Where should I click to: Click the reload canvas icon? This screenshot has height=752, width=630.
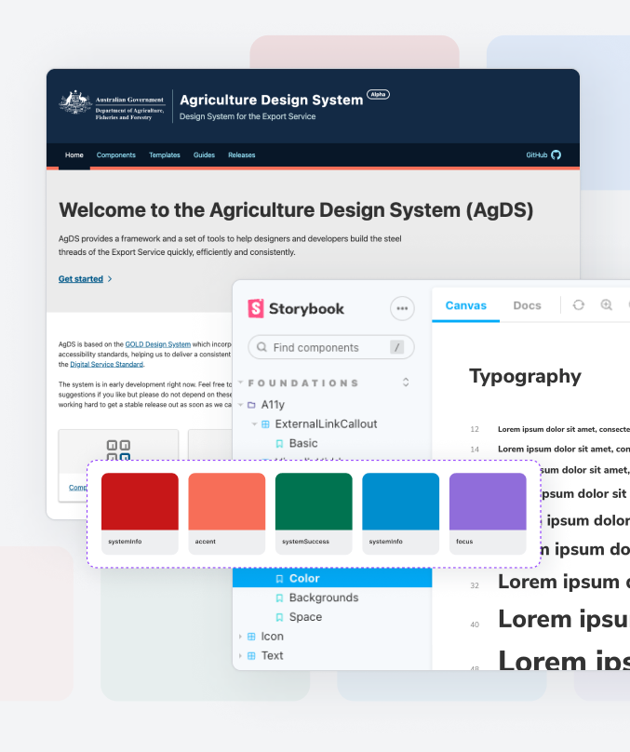pyautogui.click(x=578, y=305)
